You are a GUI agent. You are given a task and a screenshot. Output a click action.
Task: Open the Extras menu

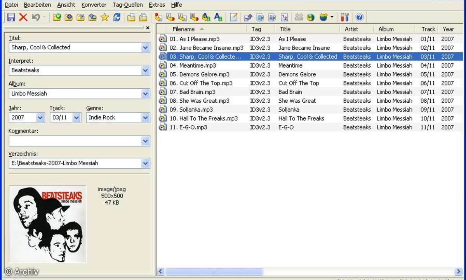click(157, 5)
